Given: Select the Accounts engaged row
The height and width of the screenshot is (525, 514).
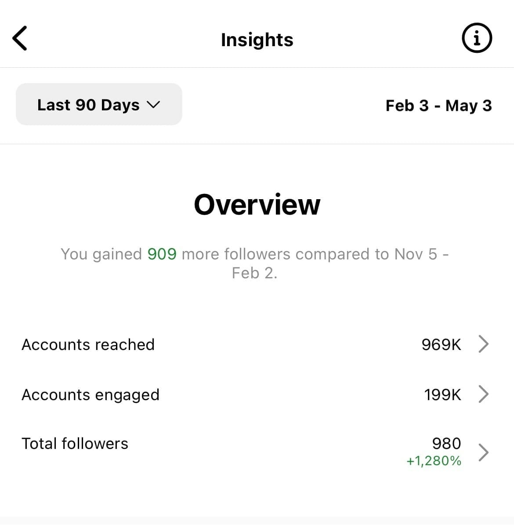Looking at the screenshot, I should tap(257, 394).
